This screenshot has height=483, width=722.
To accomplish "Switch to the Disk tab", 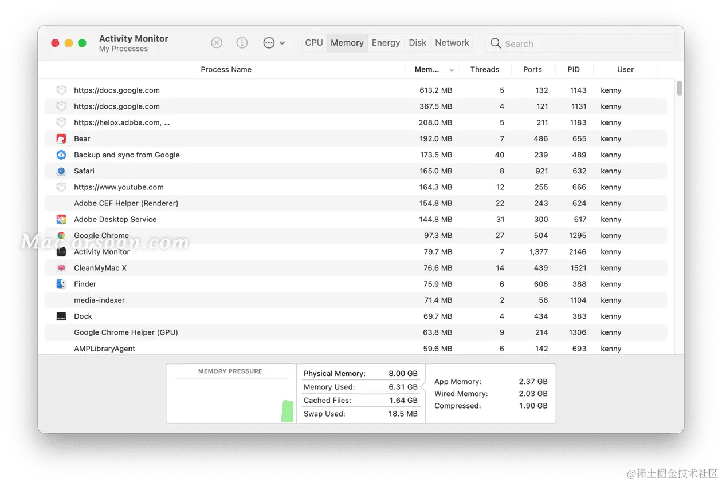I will pyautogui.click(x=418, y=43).
